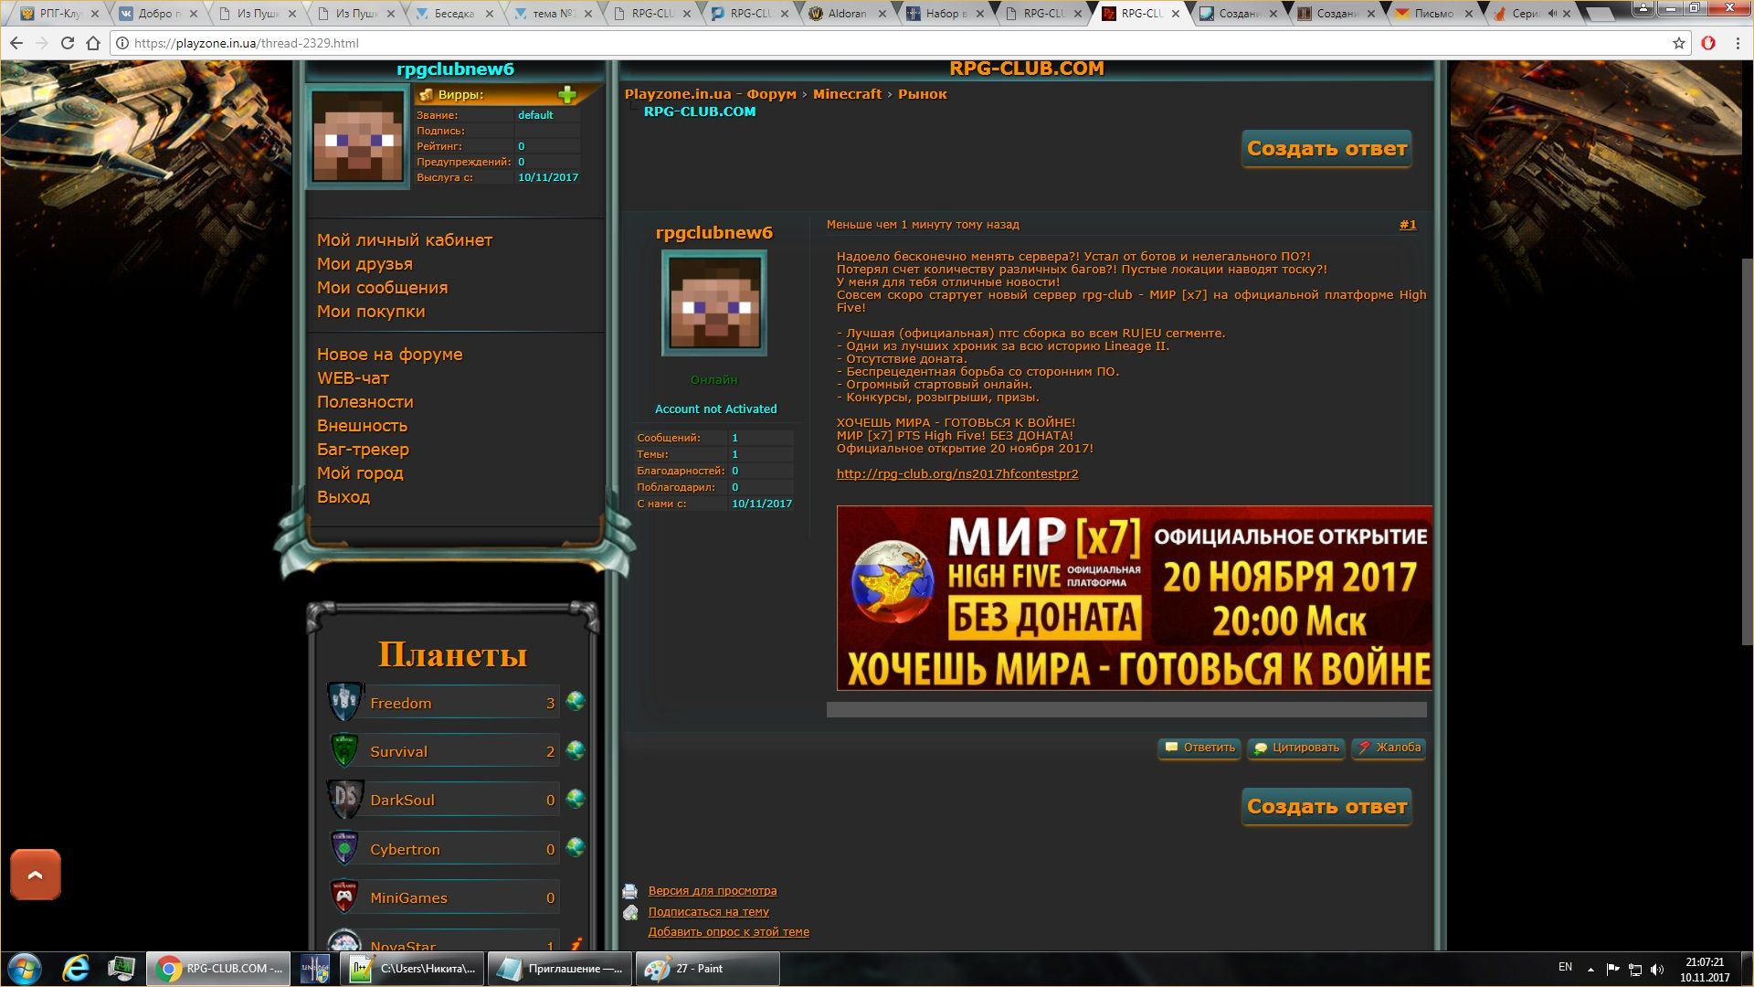
Task: Click the horizontal scrollbar under the banner
Action: [1125, 710]
